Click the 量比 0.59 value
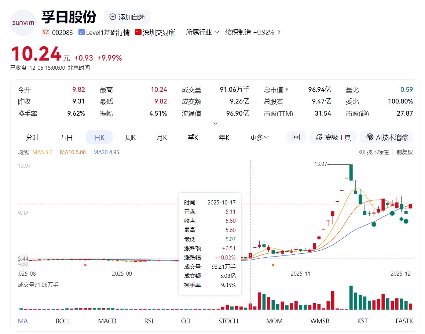This screenshot has height=334, width=425. [407, 89]
